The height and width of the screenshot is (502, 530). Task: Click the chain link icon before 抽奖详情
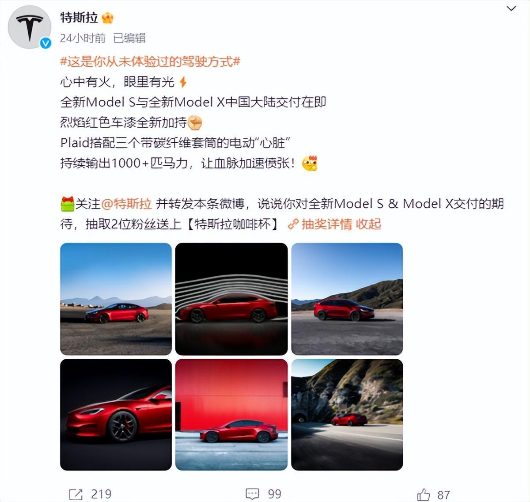(293, 224)
